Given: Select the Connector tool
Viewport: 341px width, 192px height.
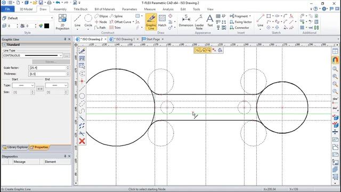Looking at the screenshot, I should [x=239, y=28].
